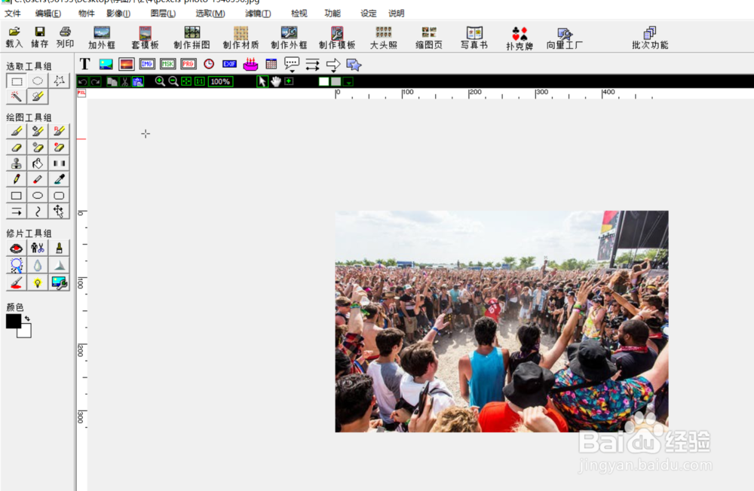
Task: Click the fit-to-window zoom icon
Action: [x=186, y=81]
